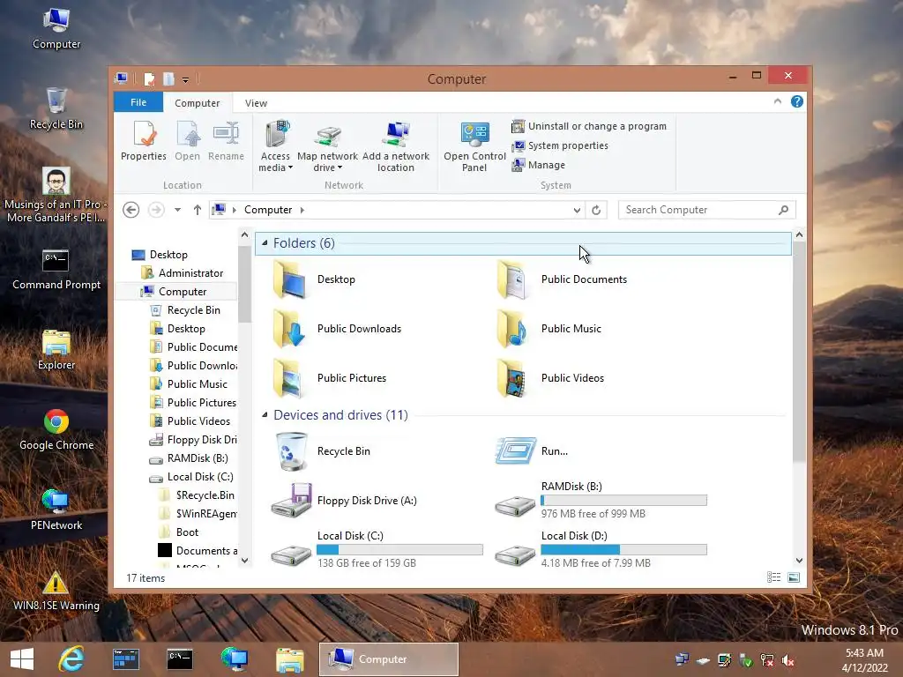Open the File tab
The image size is (903, 677).
pos(138,102)
